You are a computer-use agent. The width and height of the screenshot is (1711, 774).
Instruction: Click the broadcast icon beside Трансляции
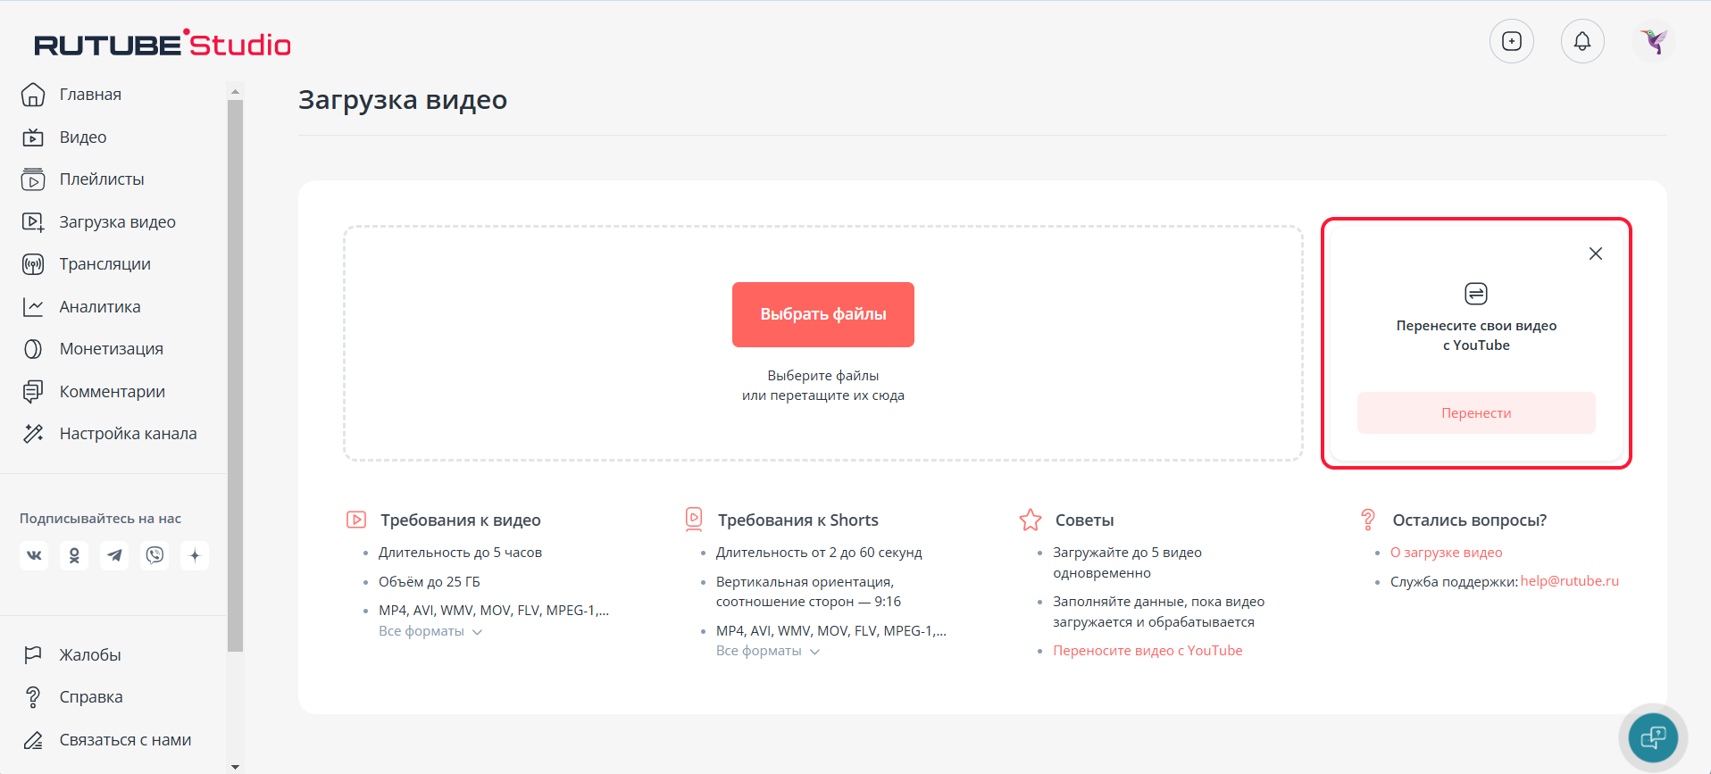33,264
